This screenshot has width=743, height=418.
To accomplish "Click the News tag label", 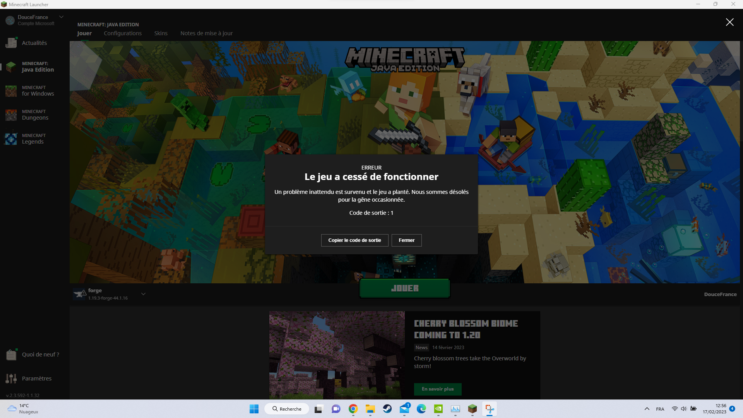I will (x=421, y=348).
